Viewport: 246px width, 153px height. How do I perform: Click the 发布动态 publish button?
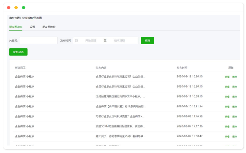click(18, 52)
